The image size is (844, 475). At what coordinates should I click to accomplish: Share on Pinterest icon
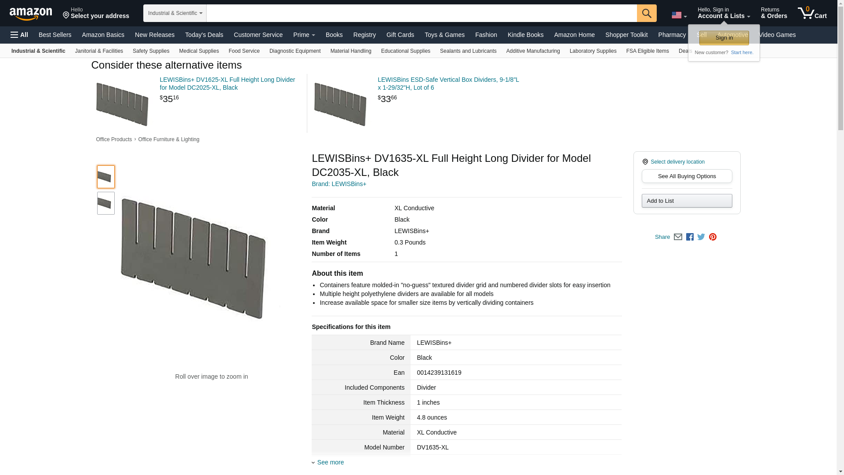coord(713,237)
